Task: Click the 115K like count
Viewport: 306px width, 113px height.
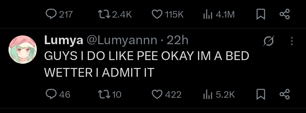Action: (x=174, y=15)
